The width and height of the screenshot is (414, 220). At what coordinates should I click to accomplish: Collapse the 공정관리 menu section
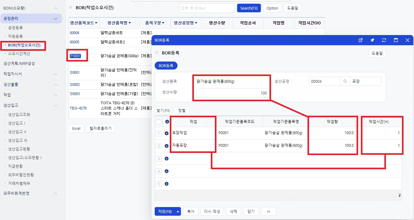(56, 19)
